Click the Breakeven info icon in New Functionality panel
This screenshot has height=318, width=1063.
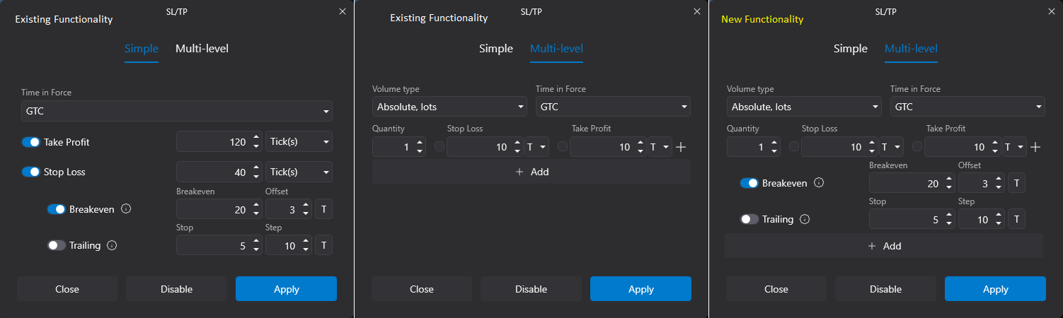[x=819, y=183]
